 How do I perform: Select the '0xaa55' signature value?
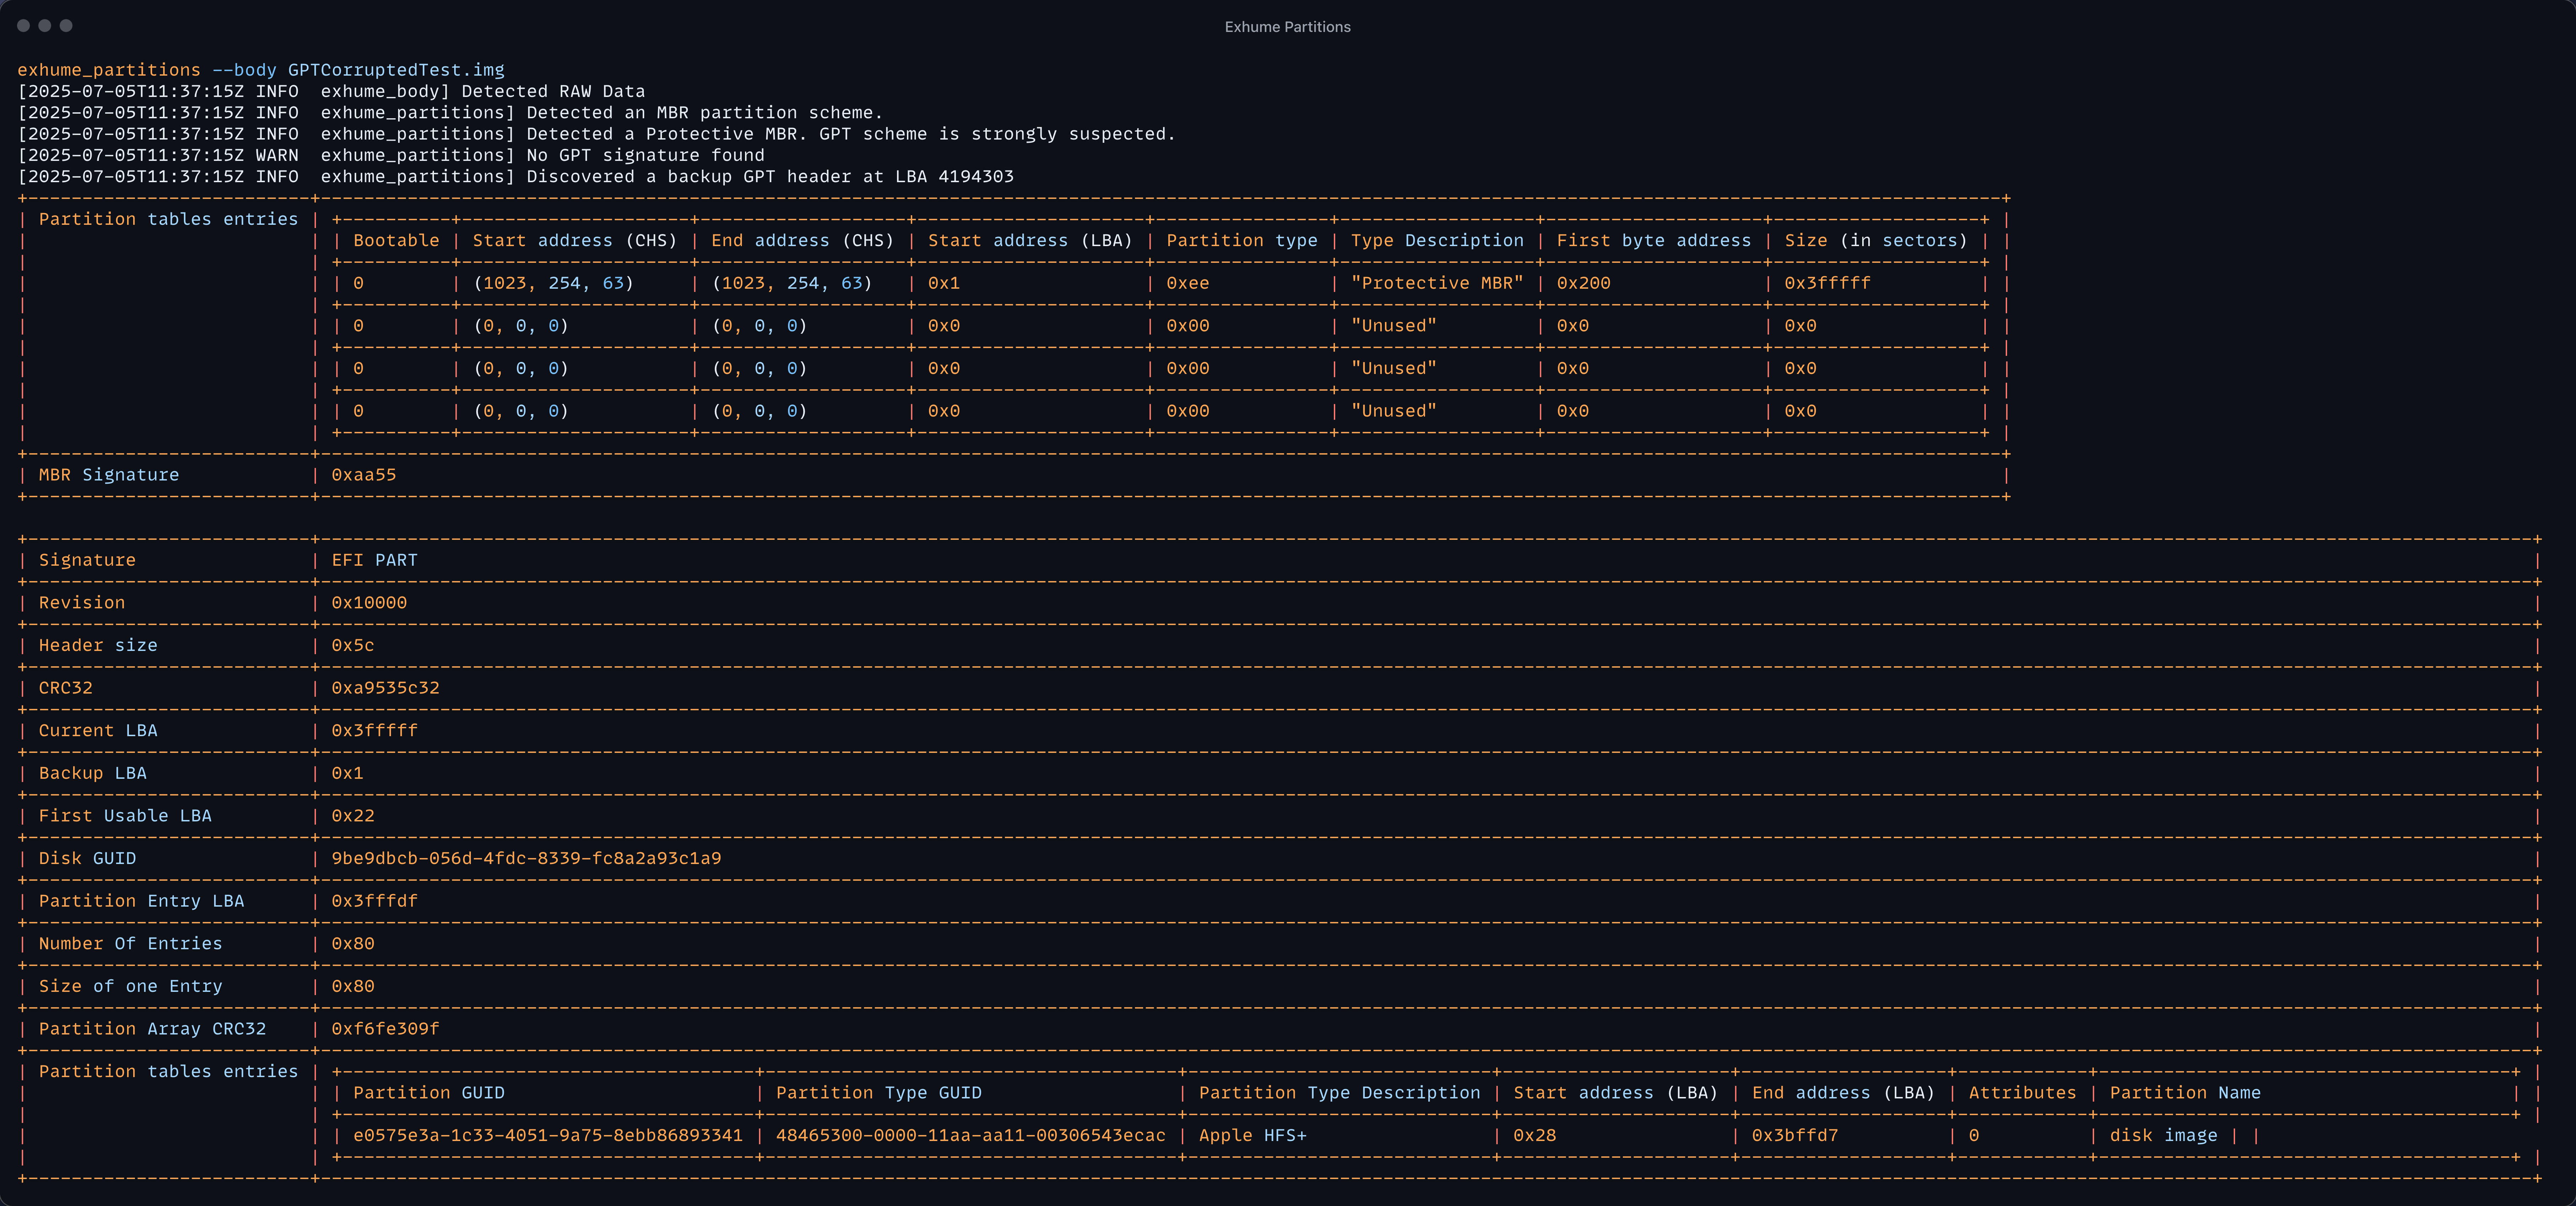click(364, 475)
